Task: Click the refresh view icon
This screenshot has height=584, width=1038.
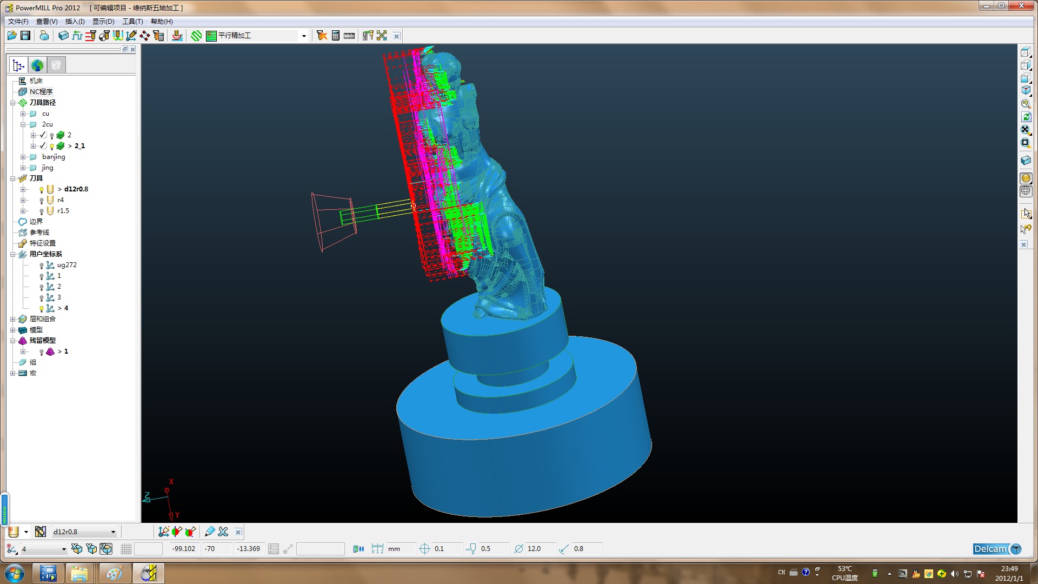Action: (1026, 117)
